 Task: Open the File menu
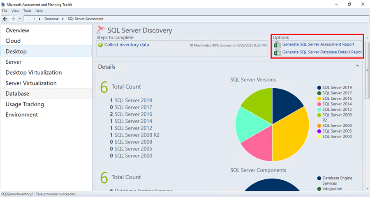pos(5,11)
